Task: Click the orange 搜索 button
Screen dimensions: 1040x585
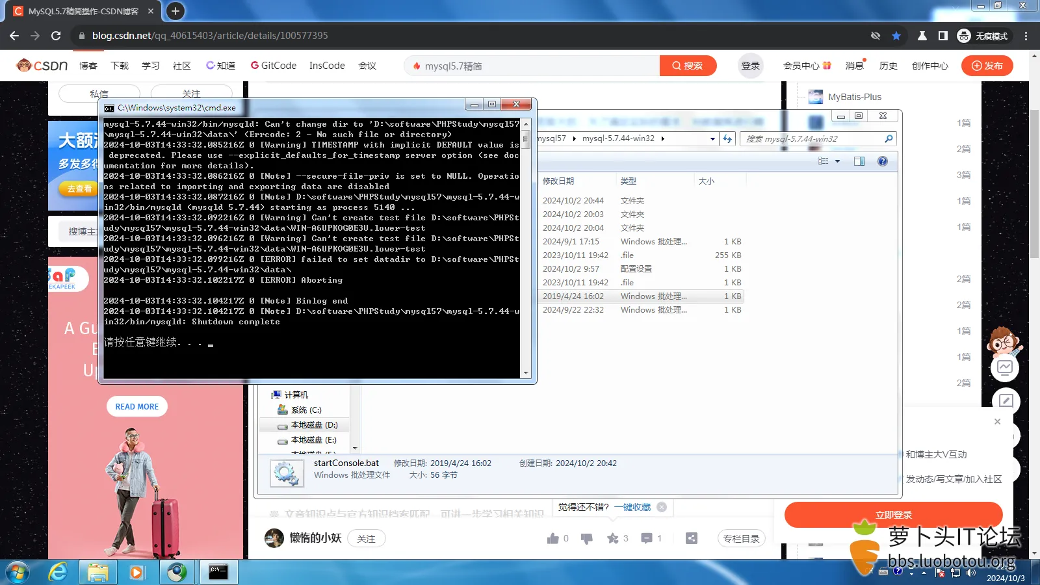Action: (x=688, y=66)
